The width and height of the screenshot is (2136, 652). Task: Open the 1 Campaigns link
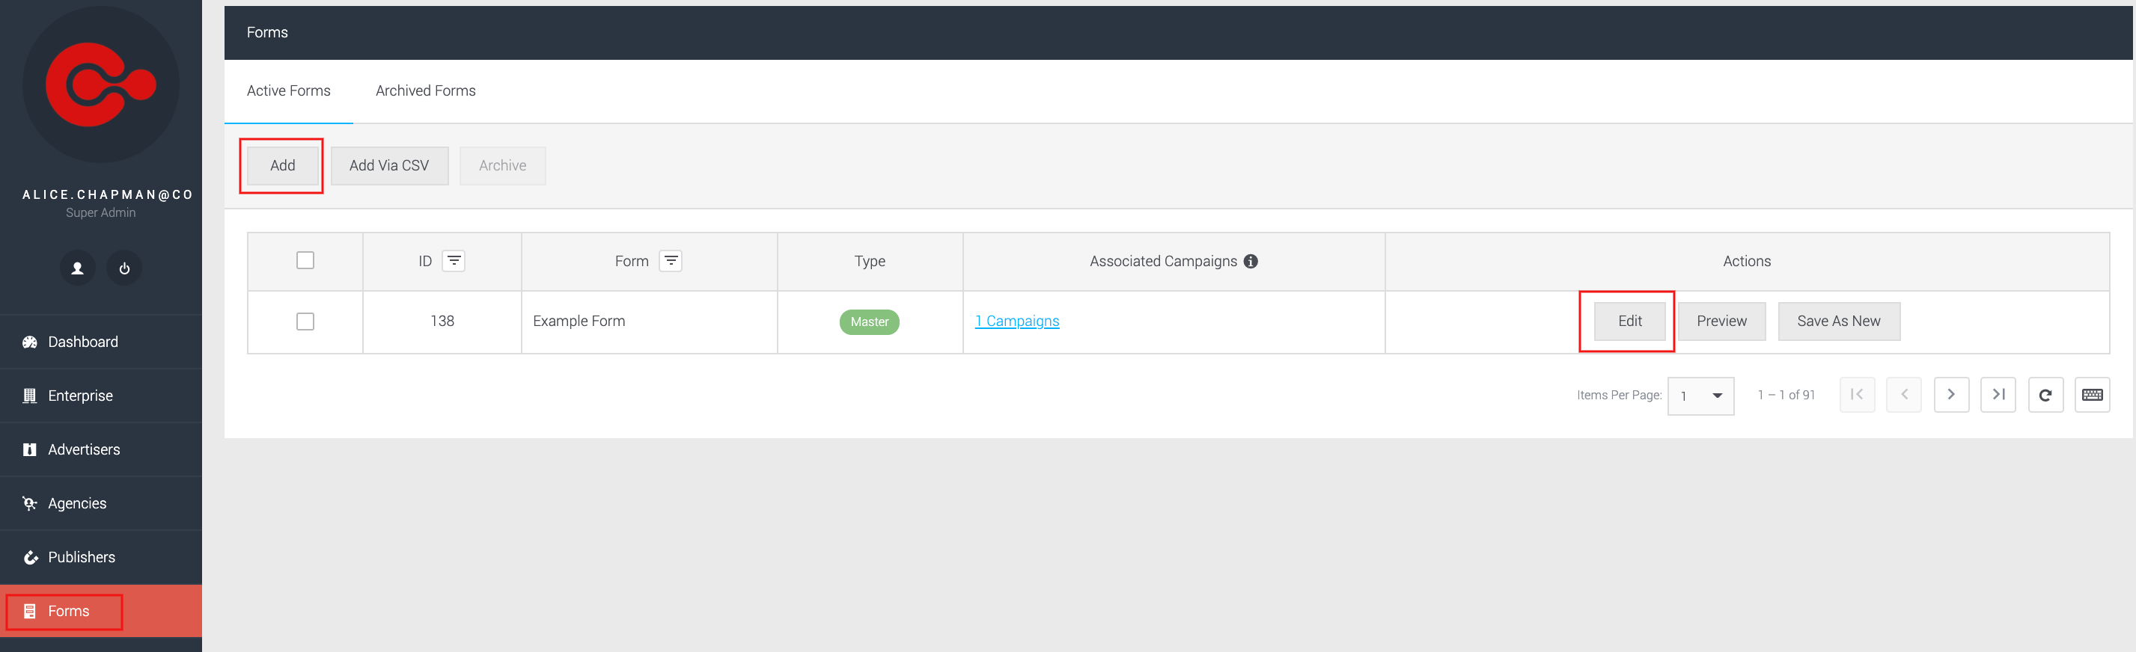(x=1016, y=322)
